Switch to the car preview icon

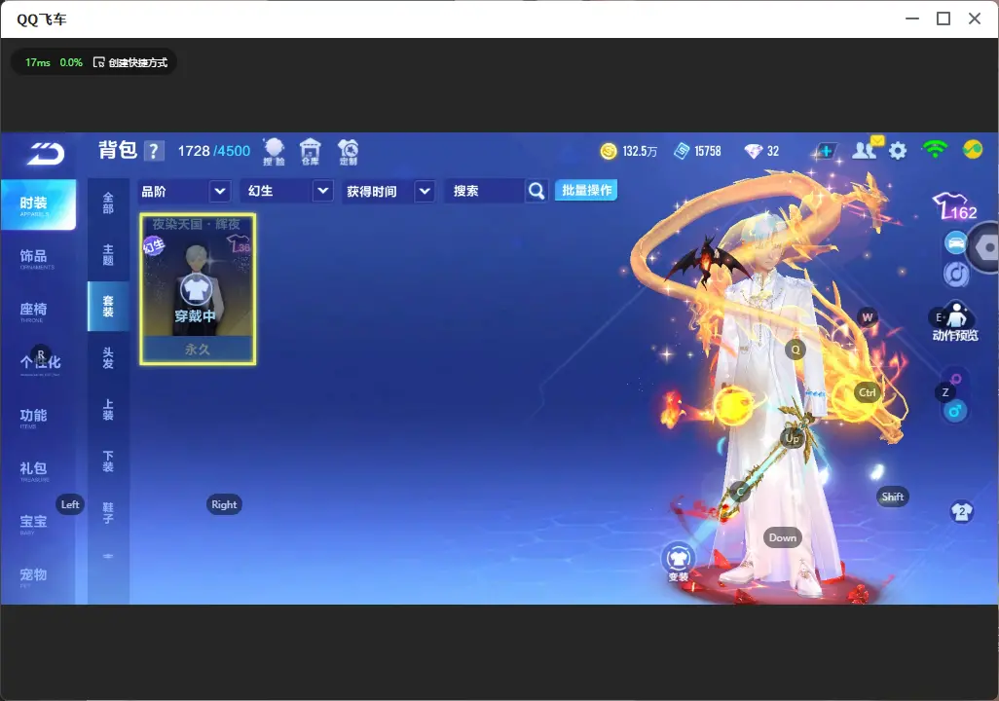(956, 243)
